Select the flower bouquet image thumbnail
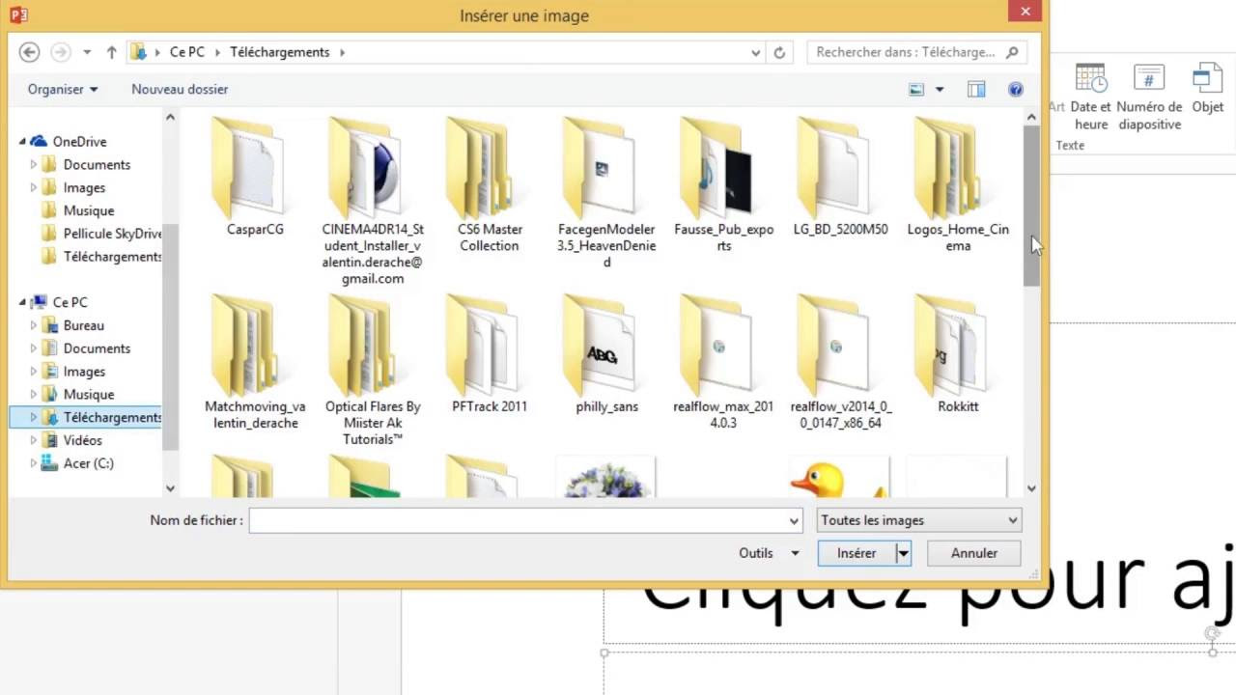The width and height of the screenshot is (1236, 695). point(606,477)
